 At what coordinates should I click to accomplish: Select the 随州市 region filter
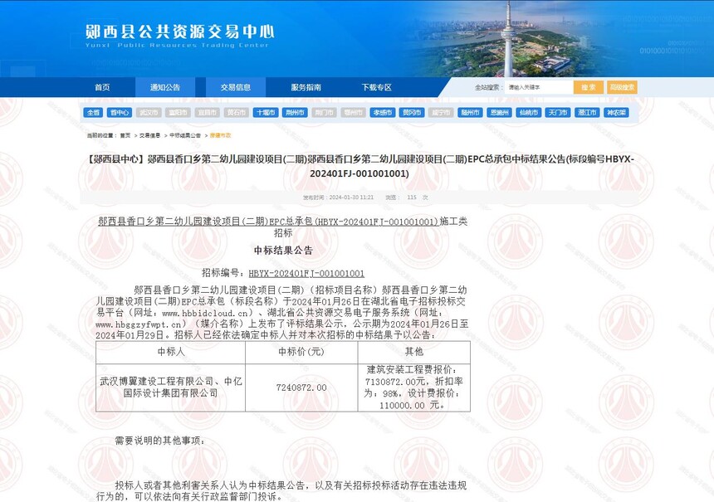coord(470,112)
